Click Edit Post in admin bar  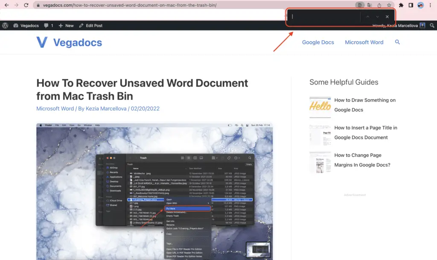coord(91,25)
